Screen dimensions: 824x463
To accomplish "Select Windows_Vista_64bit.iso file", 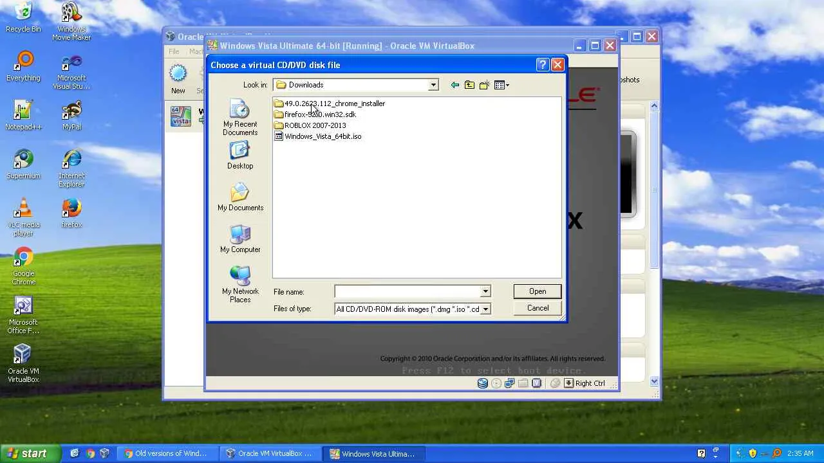I will pyautogui.click(x=317, y=136).
